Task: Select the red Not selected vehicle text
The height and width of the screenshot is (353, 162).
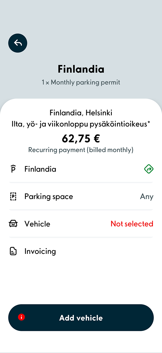Action: (132, 224)
